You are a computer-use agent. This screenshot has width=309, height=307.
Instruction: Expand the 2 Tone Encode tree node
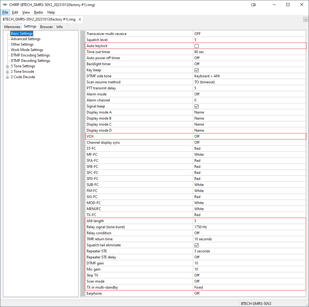7,72
